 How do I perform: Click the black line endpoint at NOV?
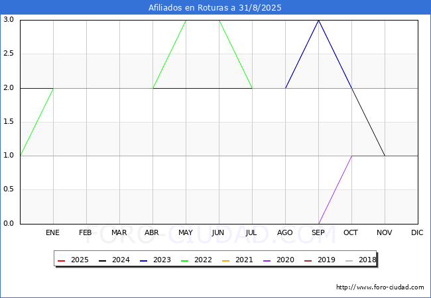tap(385, 156)
